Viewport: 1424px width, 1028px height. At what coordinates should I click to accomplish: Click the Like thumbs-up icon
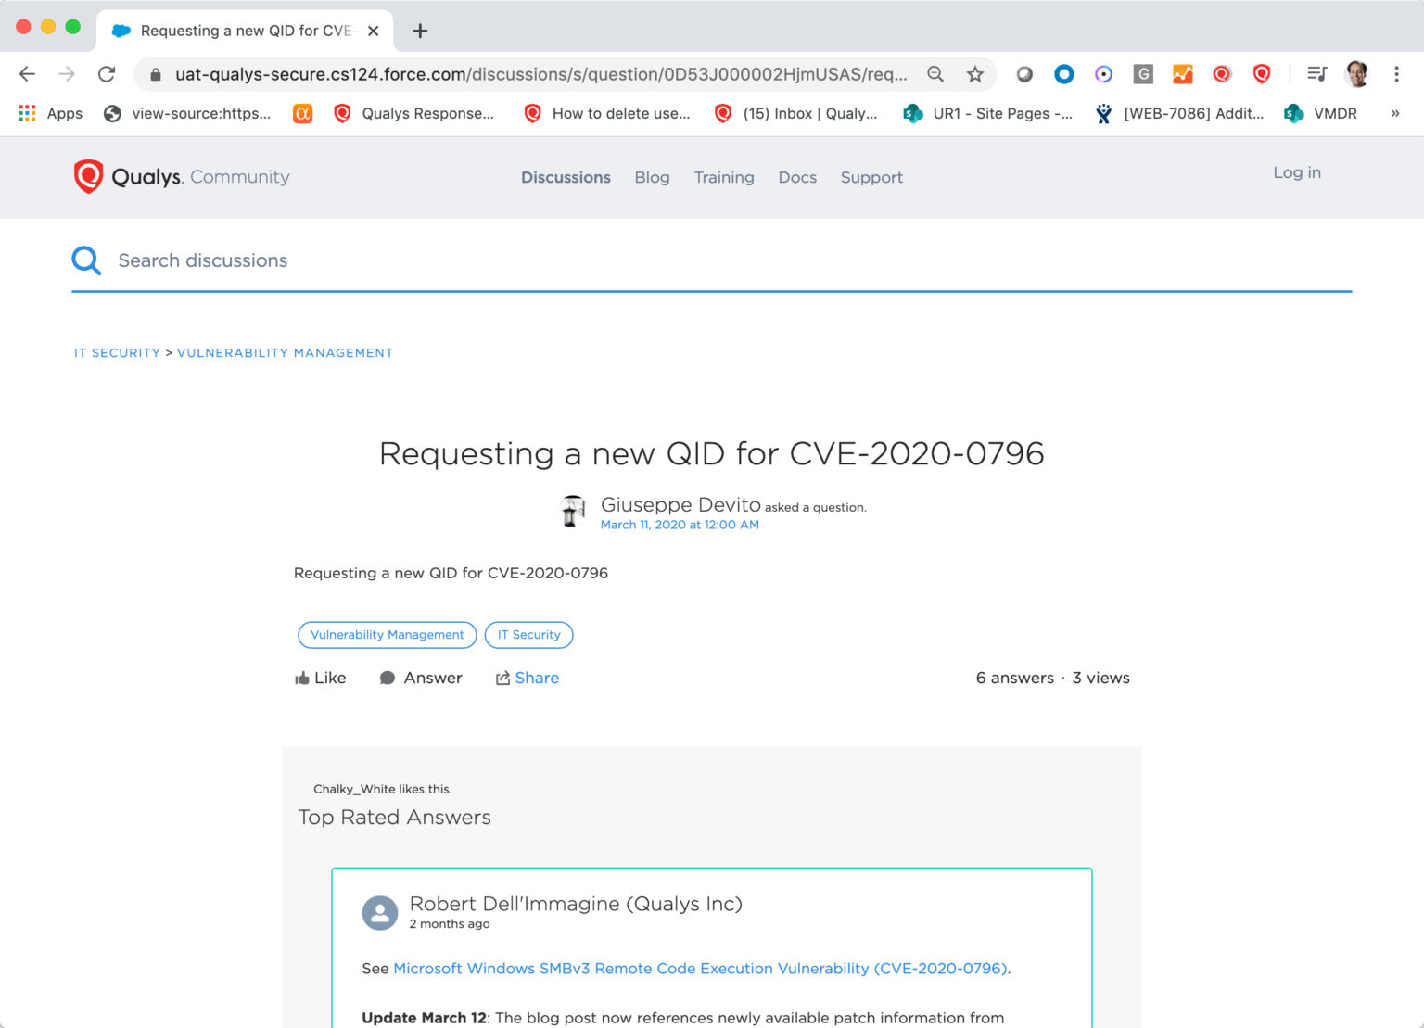coord(302,677)
